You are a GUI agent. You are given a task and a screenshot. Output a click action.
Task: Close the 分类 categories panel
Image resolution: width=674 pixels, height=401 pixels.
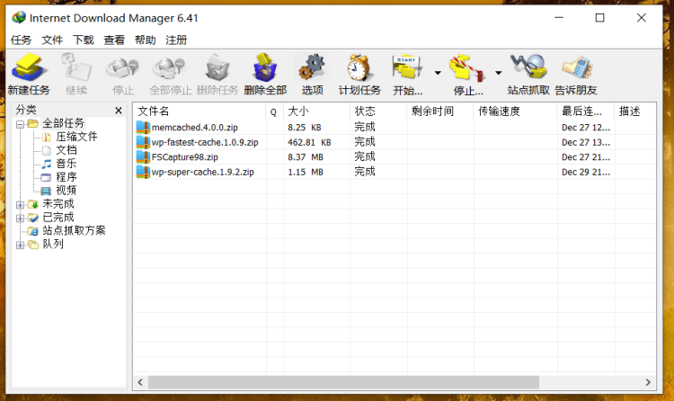119,111
